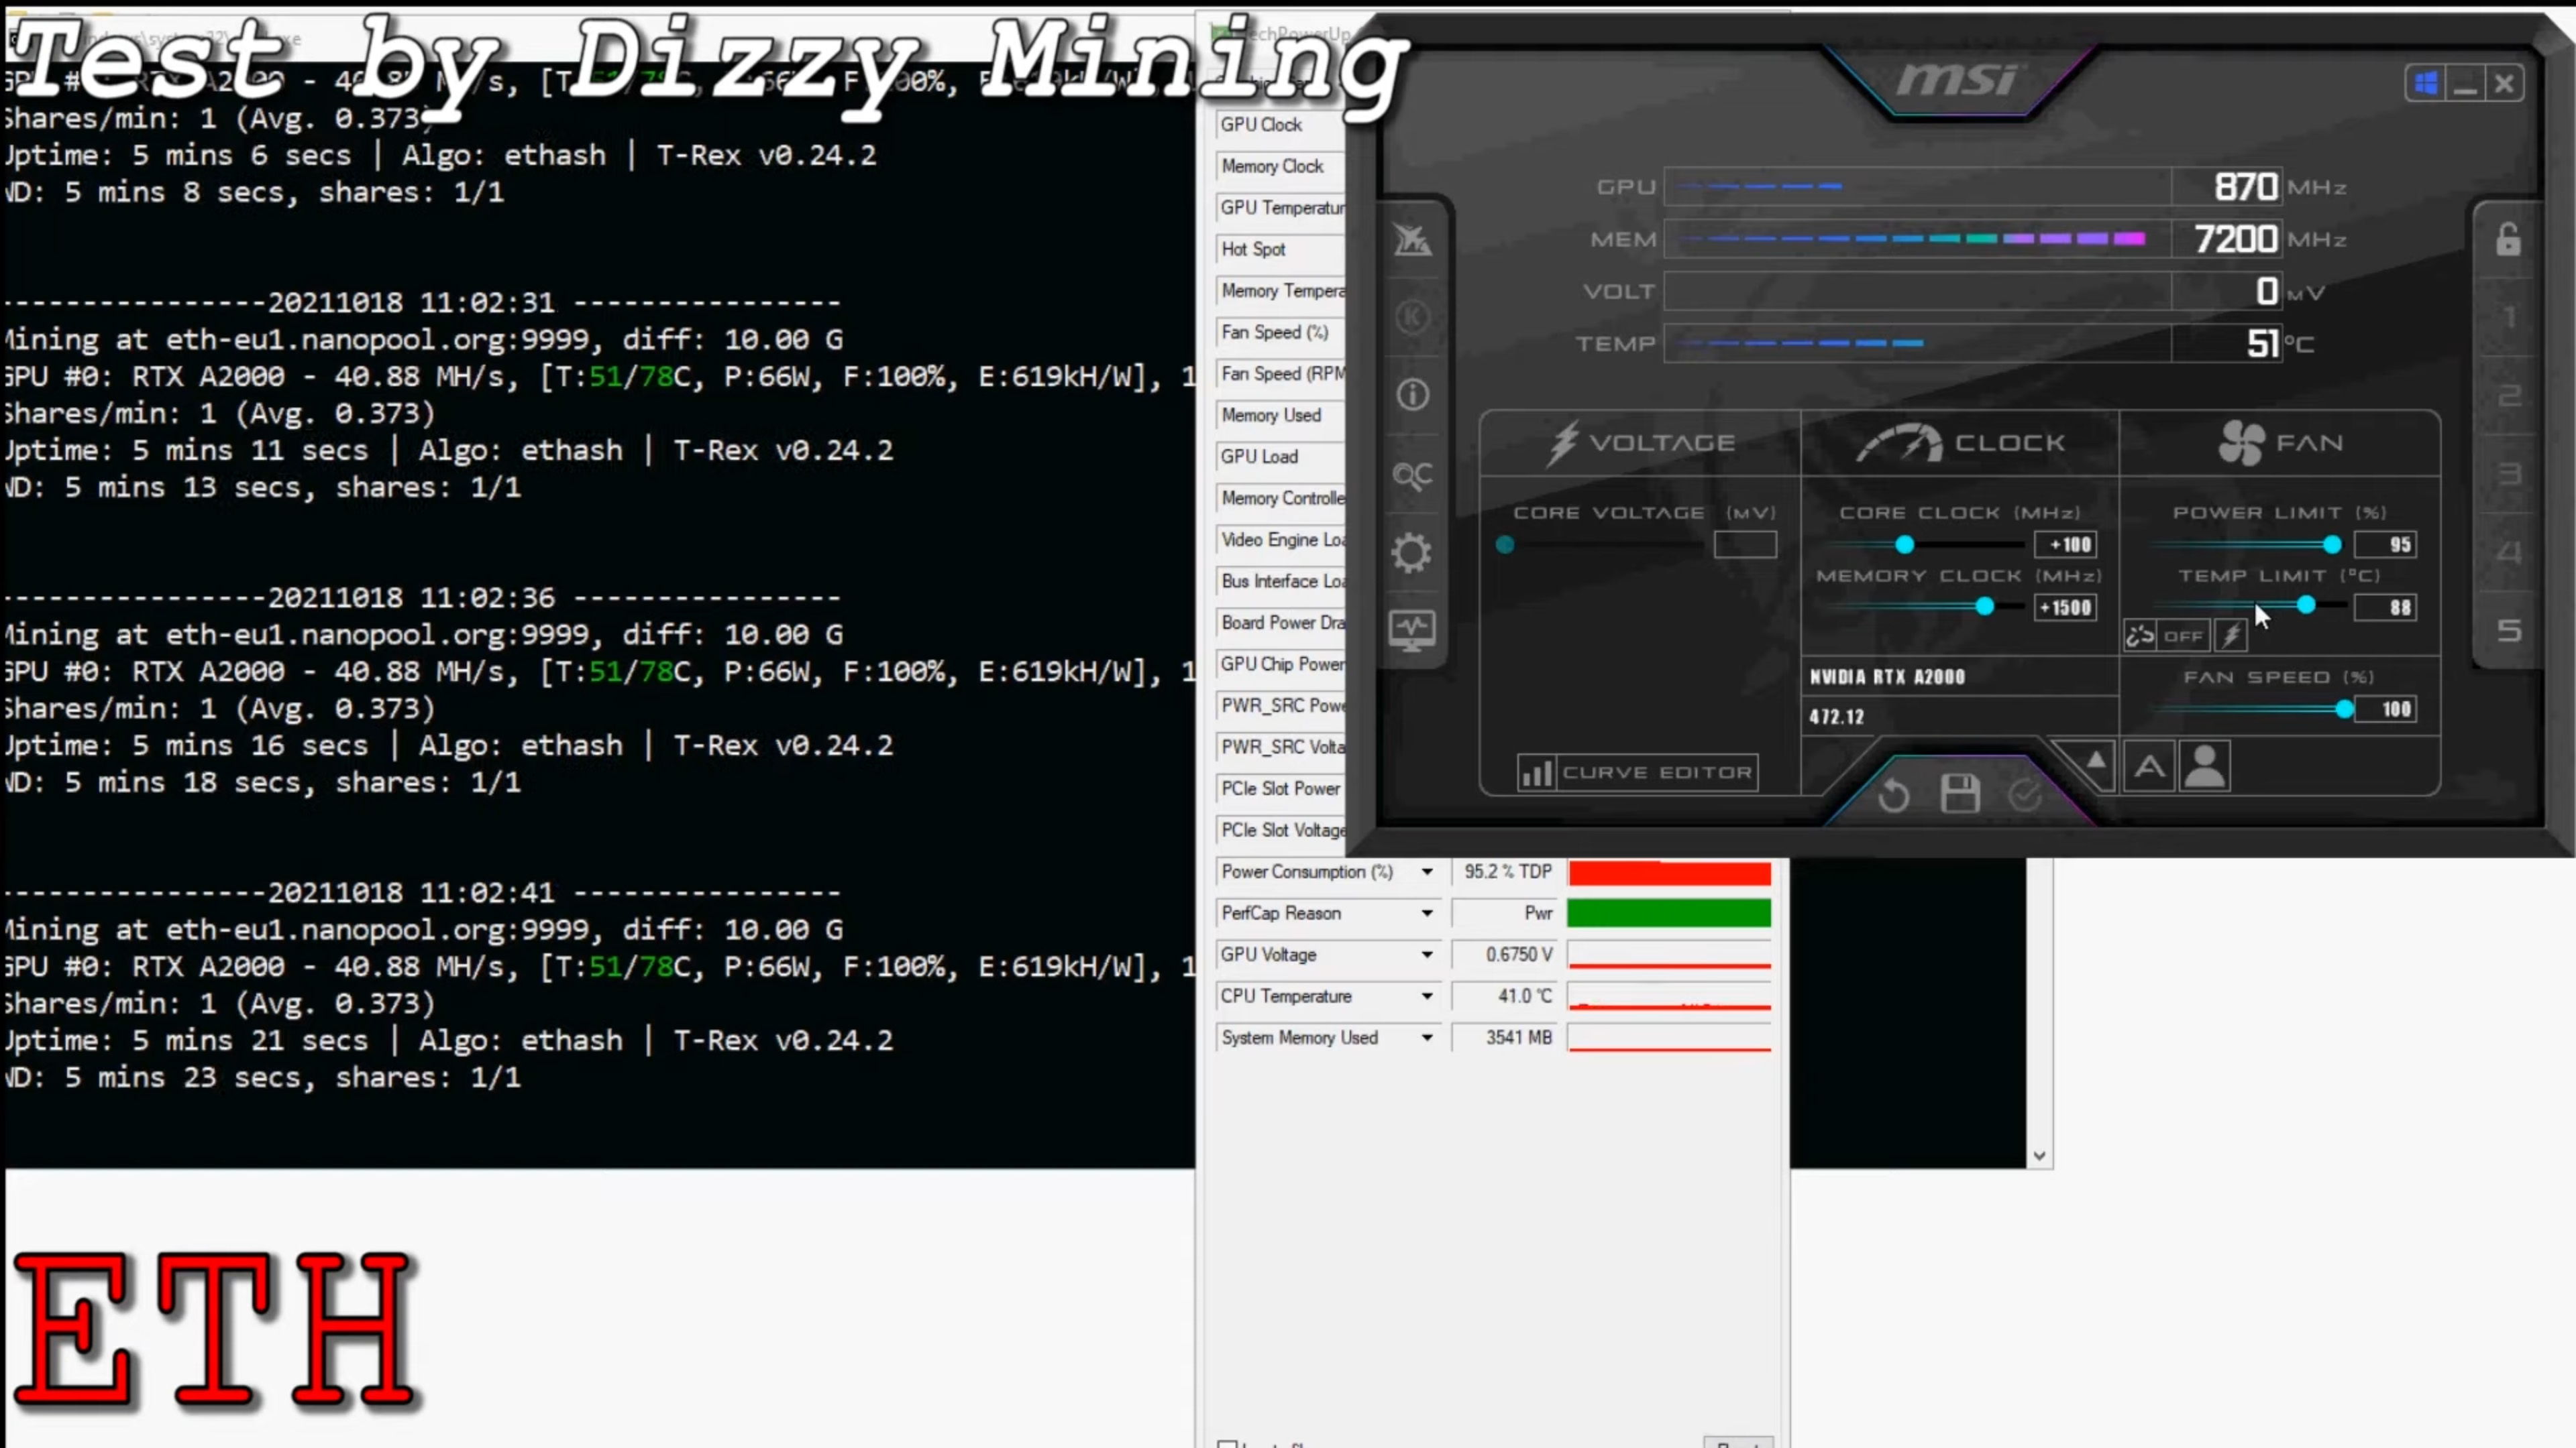Expand the GPU Voltage sensor dropdown

1427,955
